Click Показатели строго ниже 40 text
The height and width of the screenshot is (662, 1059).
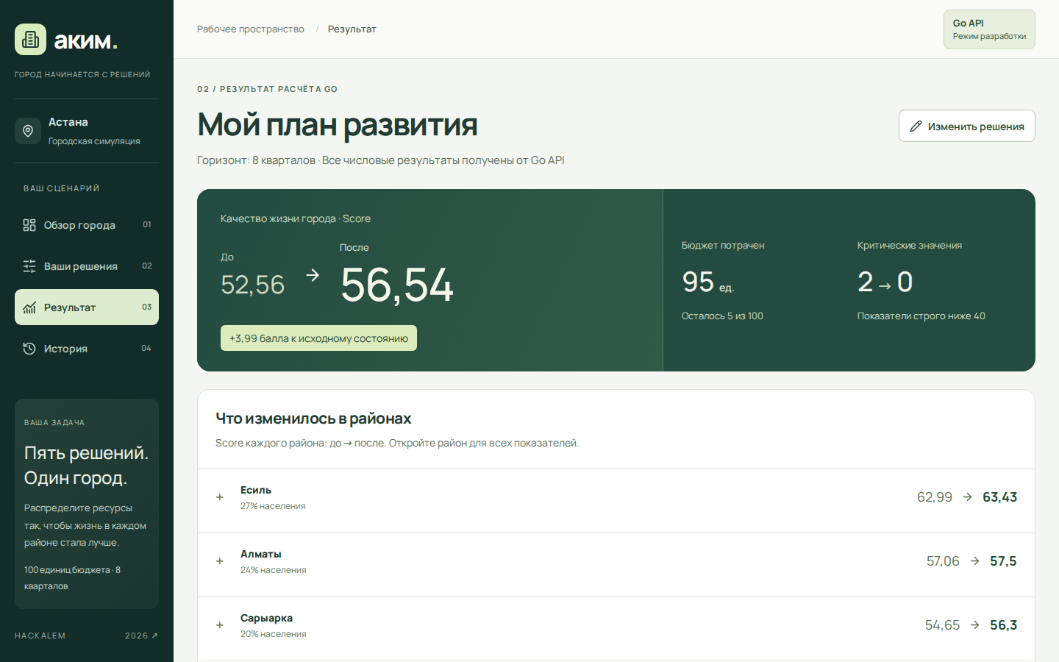tap(921, 316)
